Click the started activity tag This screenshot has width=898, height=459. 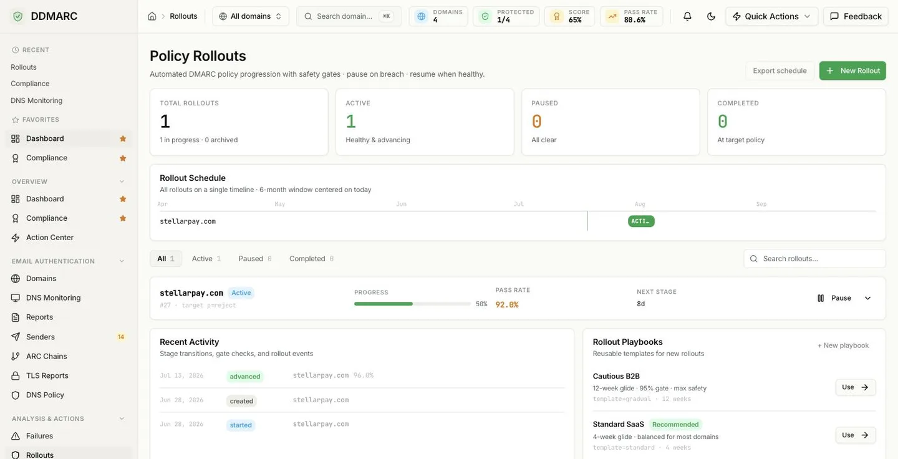click(x=241, y=425)
